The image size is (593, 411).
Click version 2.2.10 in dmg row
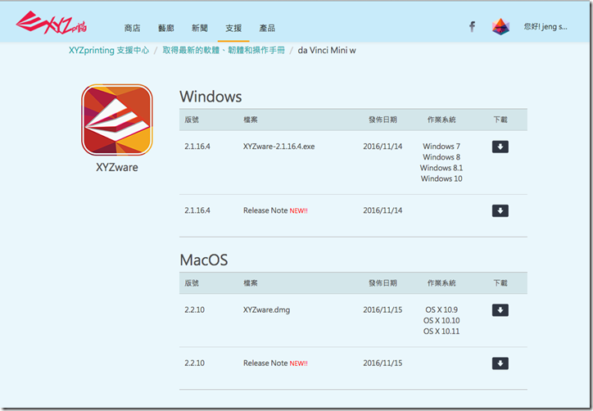coord(194,309)
